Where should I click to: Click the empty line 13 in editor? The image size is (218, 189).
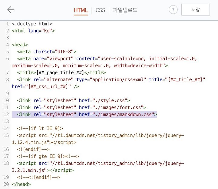114,121
